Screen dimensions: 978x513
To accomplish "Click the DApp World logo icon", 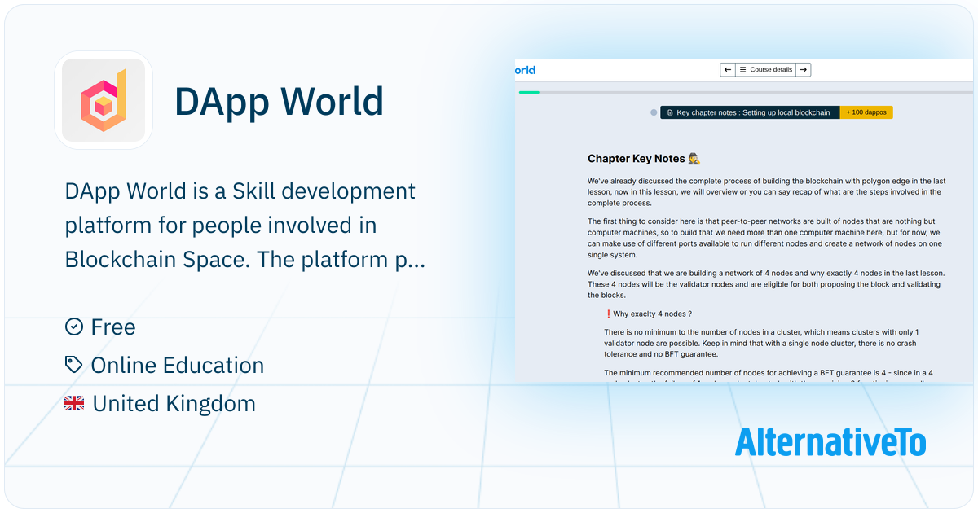I will click(x=104, y=100).
